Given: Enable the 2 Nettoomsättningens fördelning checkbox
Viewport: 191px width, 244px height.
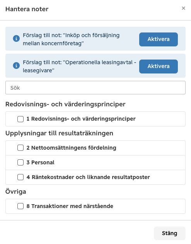Looking at the screenshot, I should pyautogui.click(x=20, y=148).
